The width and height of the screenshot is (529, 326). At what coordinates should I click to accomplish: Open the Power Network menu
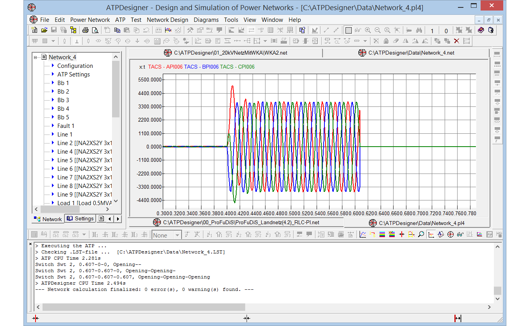click(90, 20)
